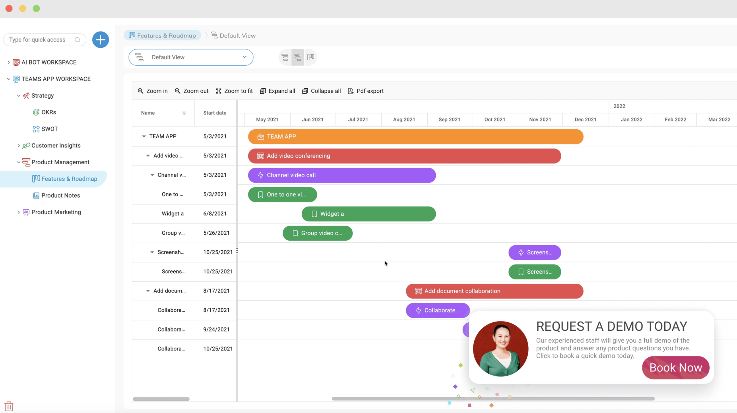Switch to the board view icon
Image resolution: width=737 pixels, height=413 pixels.
click(x=311, y=57)
